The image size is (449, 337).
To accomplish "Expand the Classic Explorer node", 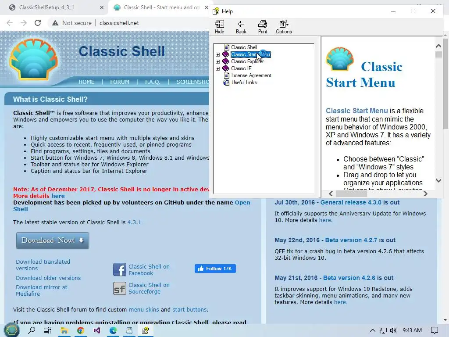I will [217, 61].
